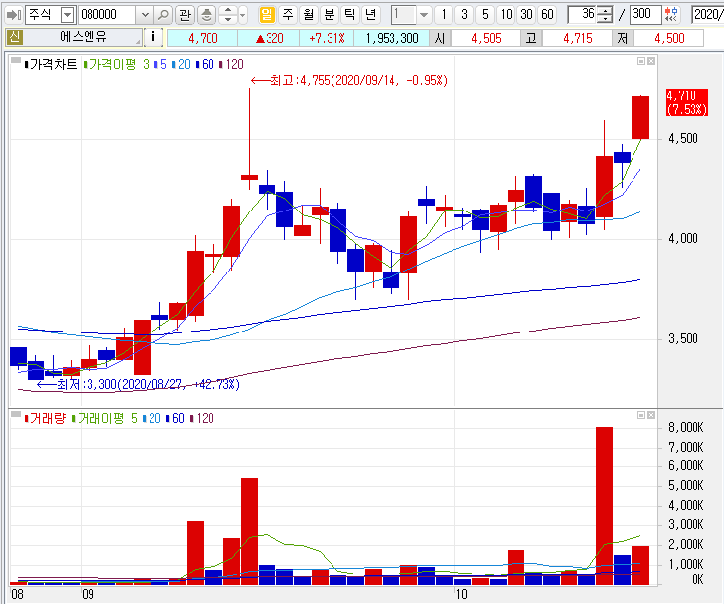Select the 일 daily chart period
Image resolution: width=724 pixels, height=604 pixels.
(x=267, y=15)
